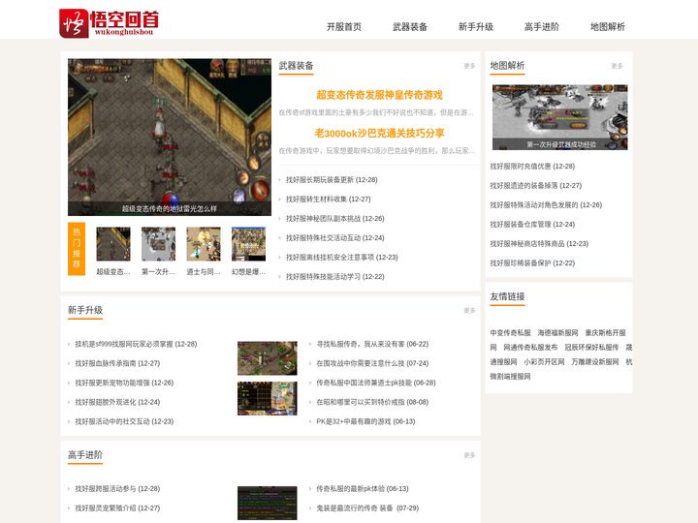Open article 找好服特殊社交活动互动 (12-24)
The width and height of the screenshot is (698, 523).
coord(334,238)
